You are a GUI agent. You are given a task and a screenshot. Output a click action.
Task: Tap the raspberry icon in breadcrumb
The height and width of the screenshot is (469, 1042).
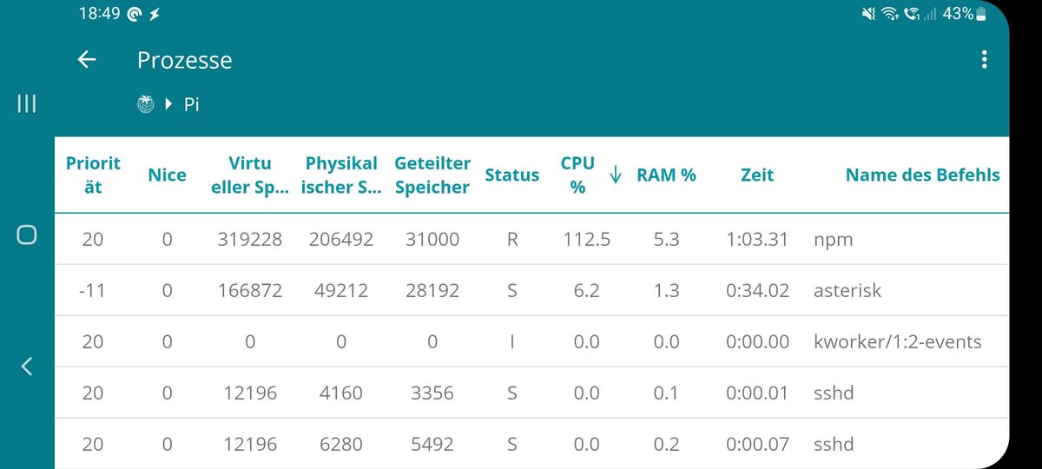point(146,104)
